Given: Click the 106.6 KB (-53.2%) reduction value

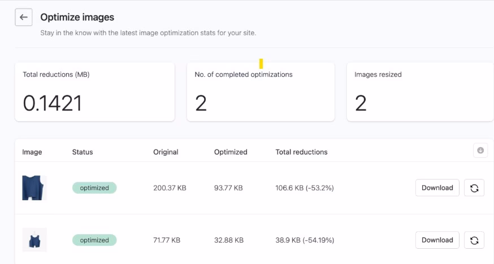Looking at the screenshot, I should point(304,188).
